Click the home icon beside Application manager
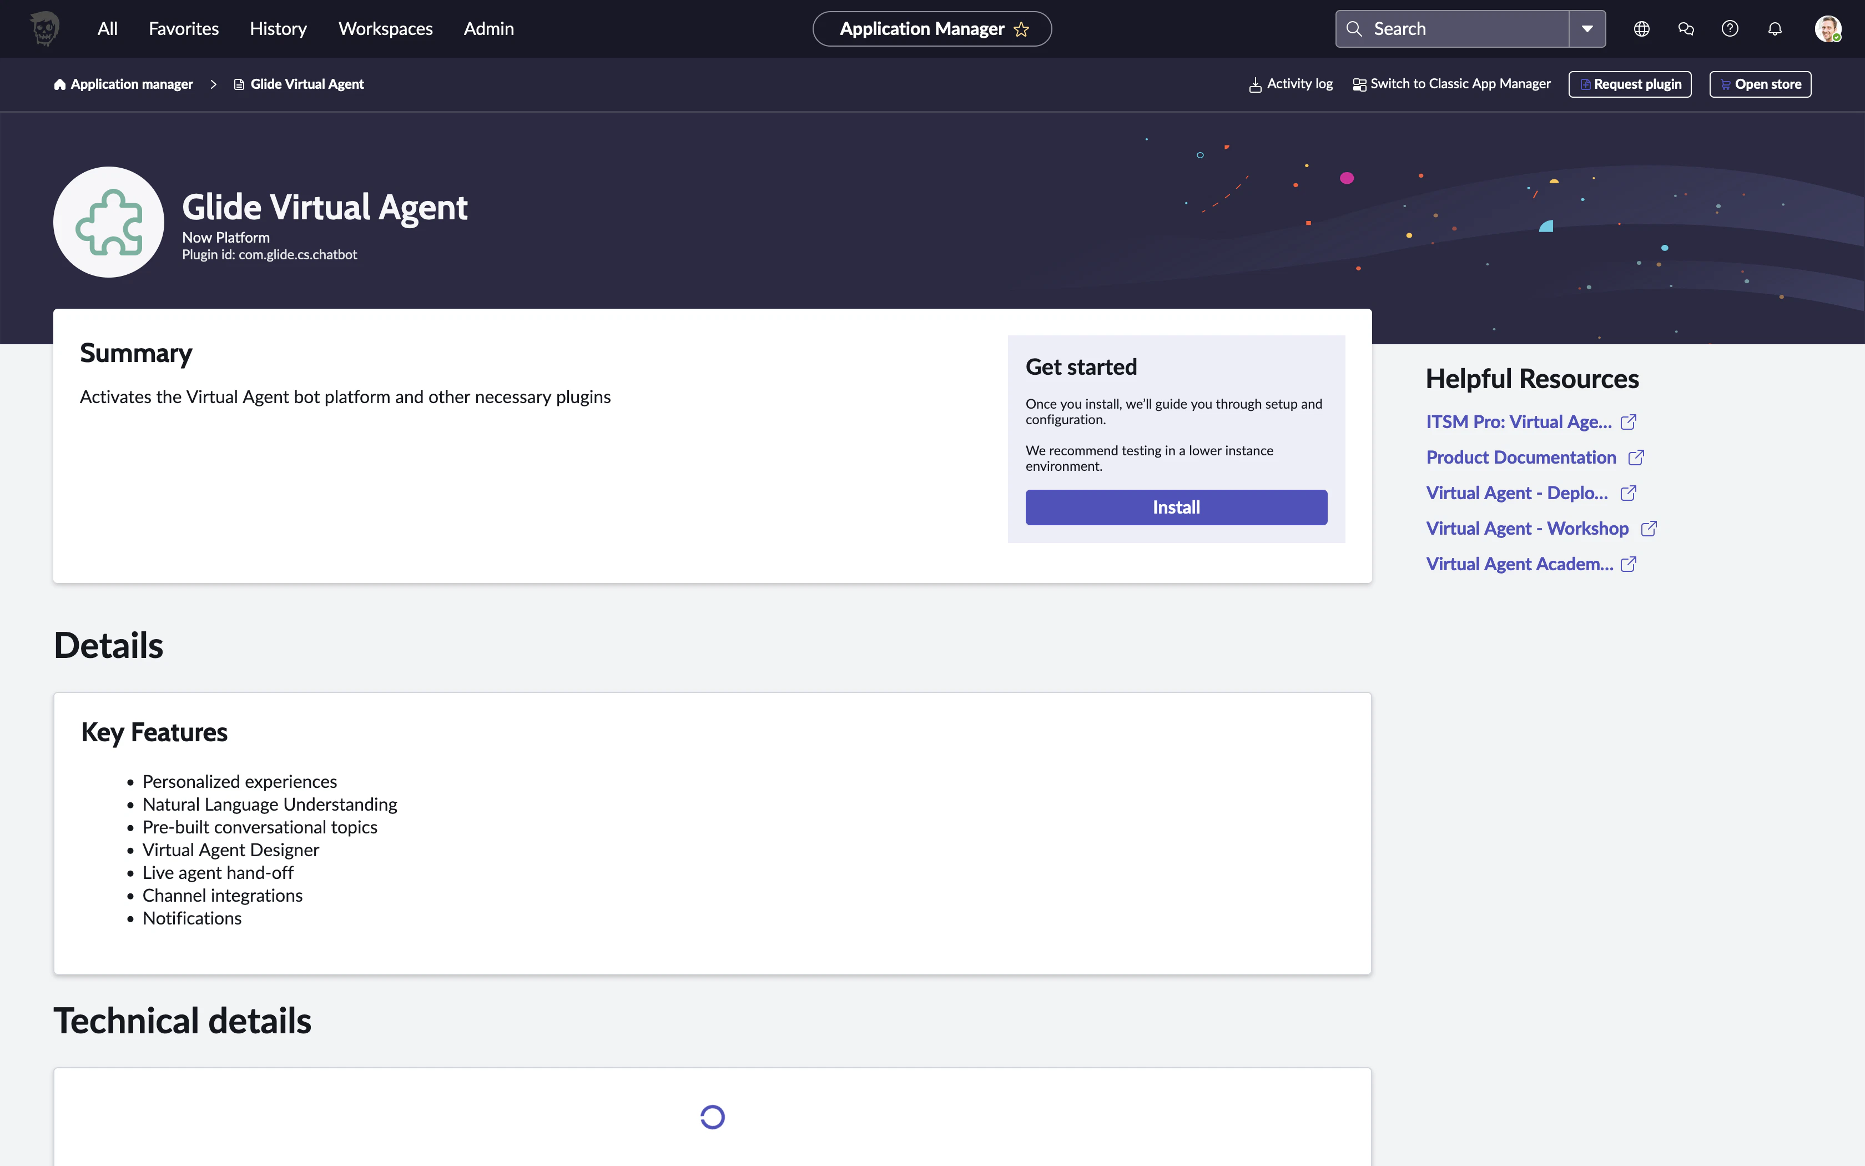The height and width of the screenshot is (1166, 1865). 60,84
